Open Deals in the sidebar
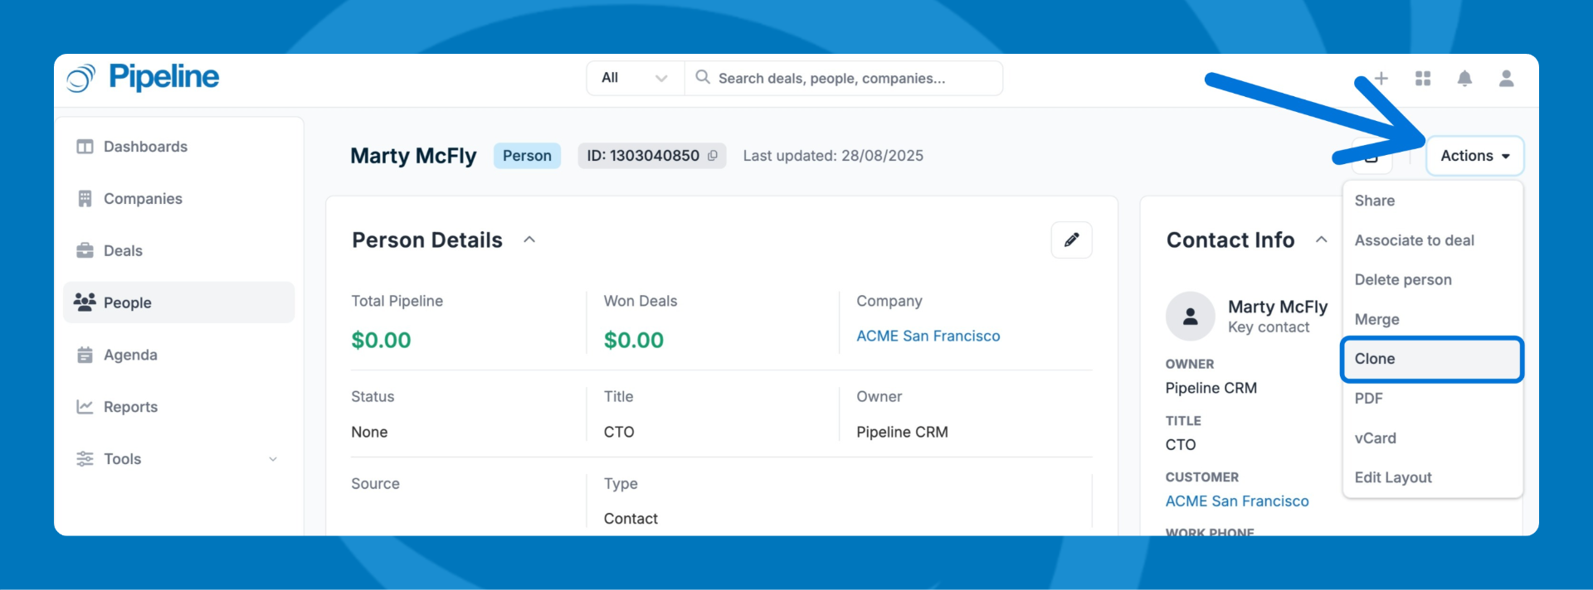This screenshot has height=590, width=1593. [179, 251]
